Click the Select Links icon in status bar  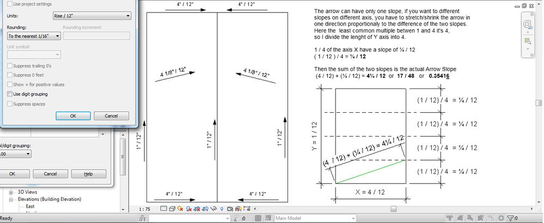tap(450, 218)
